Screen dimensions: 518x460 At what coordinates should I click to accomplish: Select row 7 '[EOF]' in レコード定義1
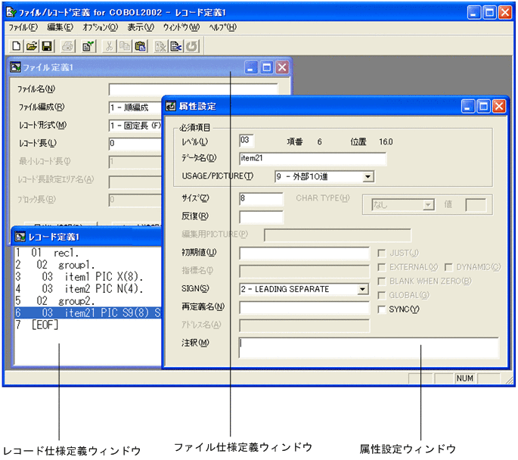(x=88, y=325)
